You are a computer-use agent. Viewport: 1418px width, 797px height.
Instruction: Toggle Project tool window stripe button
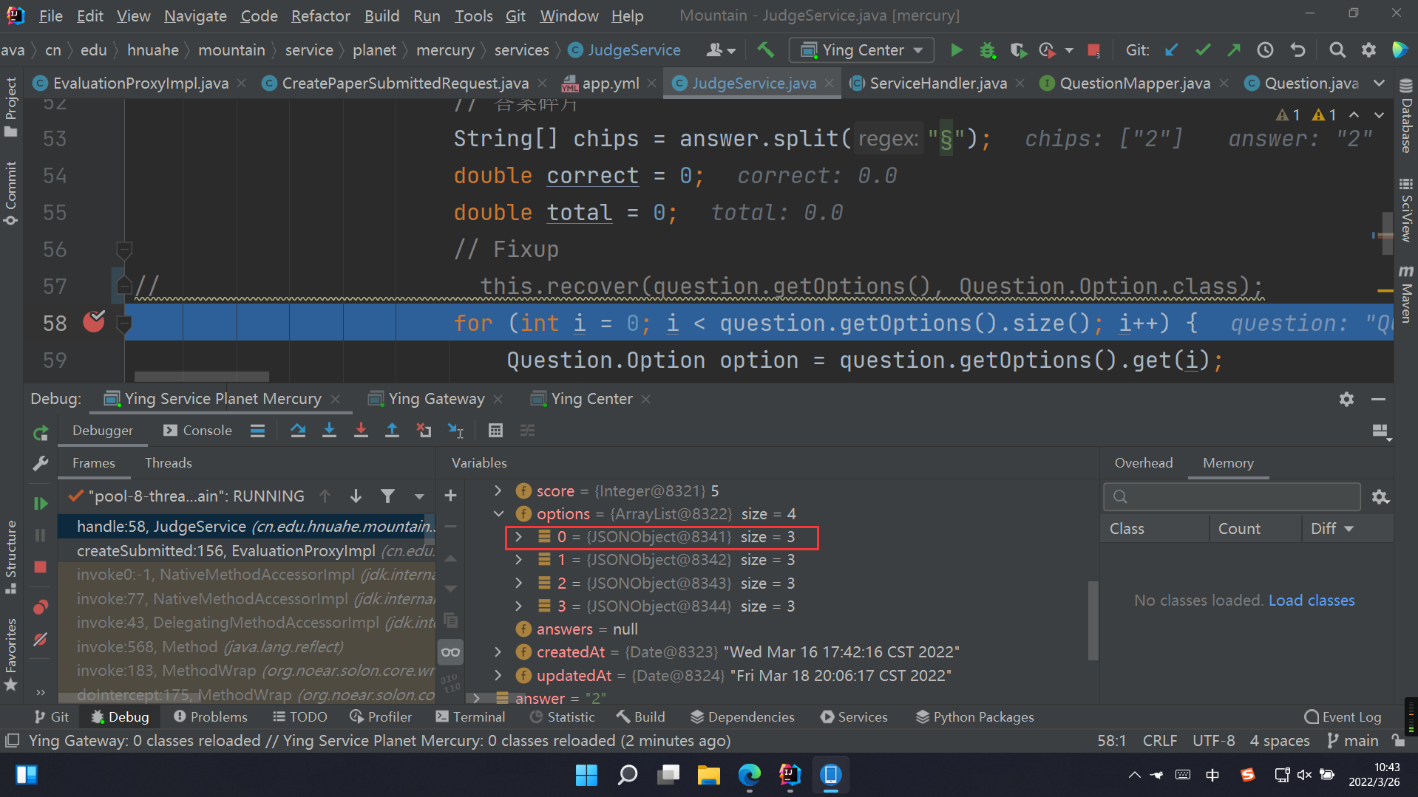(11, 107)
